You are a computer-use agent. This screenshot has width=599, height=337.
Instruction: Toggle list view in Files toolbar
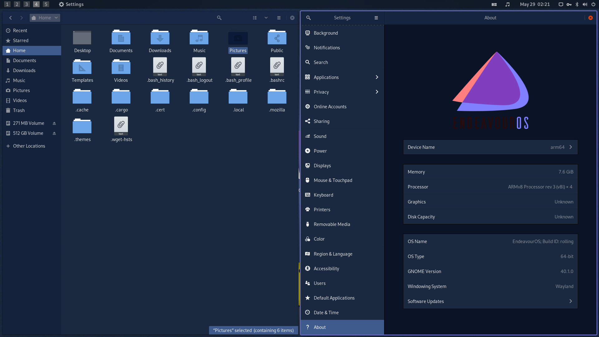click(x=255, y=18)
